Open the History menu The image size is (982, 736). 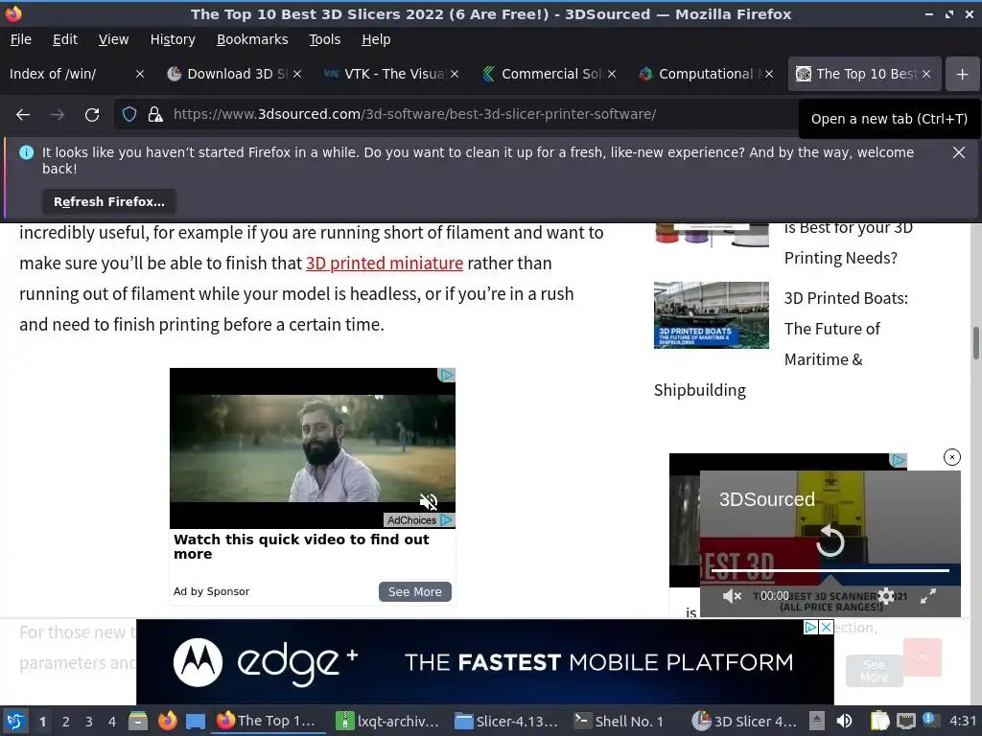[173, 39]
